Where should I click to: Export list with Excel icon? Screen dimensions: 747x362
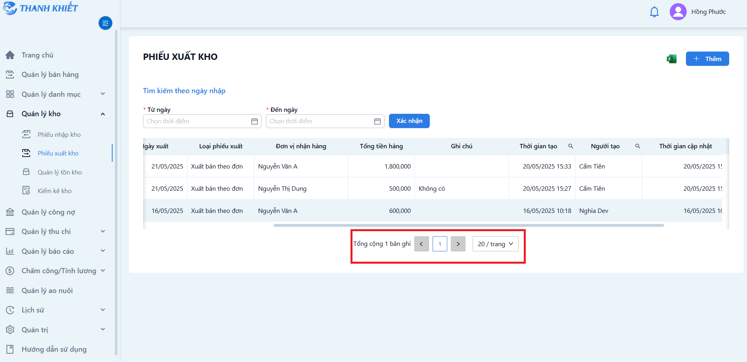click(x=672, y=59)
